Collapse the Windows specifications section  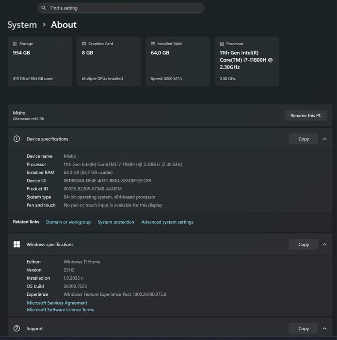coord(324,245)
